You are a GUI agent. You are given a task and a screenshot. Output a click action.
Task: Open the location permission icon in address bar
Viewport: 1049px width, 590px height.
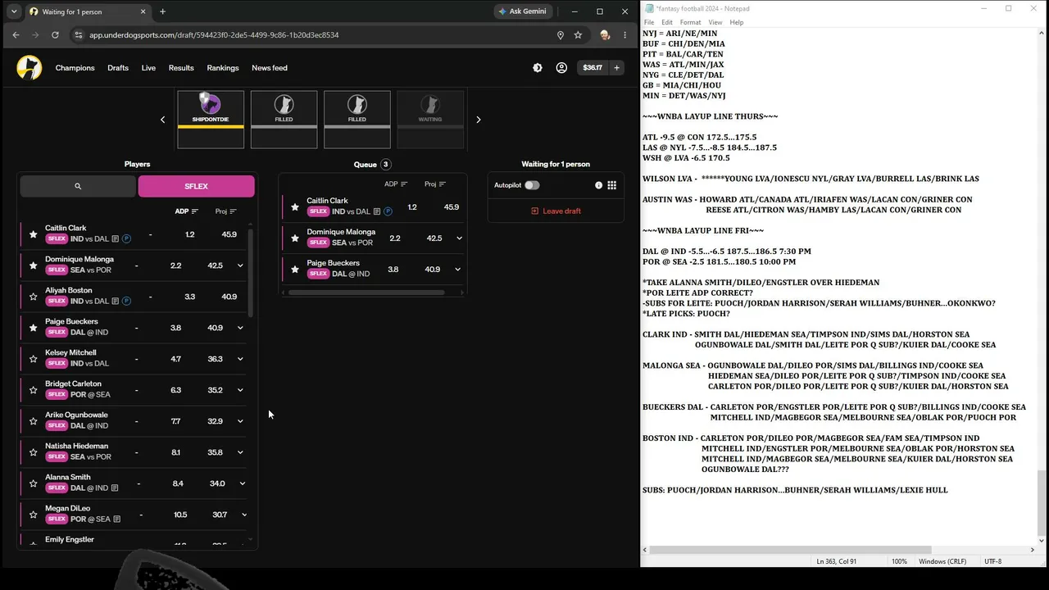point(561,35)
